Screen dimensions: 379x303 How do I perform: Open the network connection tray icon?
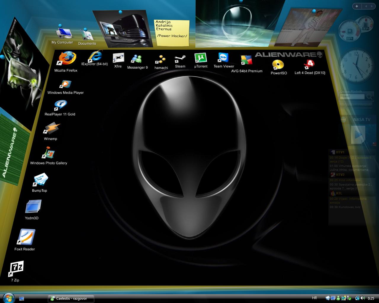pyautogui.click(x=357, y=298)
